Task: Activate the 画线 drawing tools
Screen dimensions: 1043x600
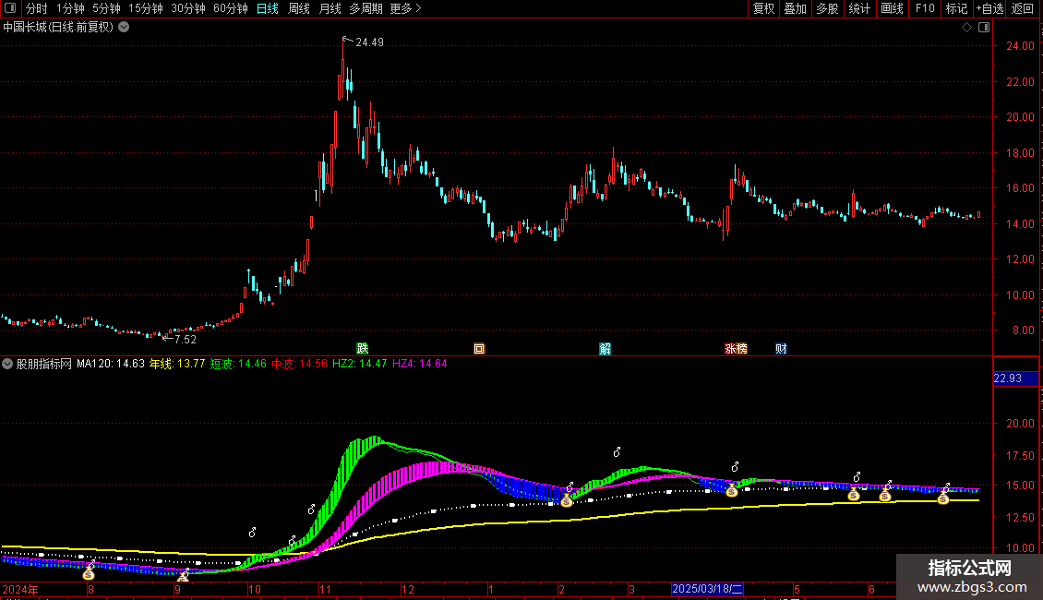Action: pos(892,8)
